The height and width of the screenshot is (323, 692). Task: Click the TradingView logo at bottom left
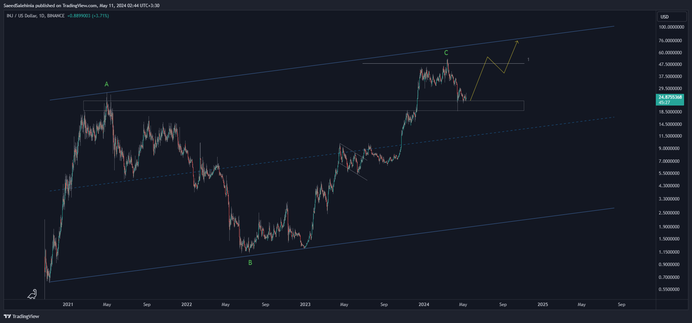21,316
